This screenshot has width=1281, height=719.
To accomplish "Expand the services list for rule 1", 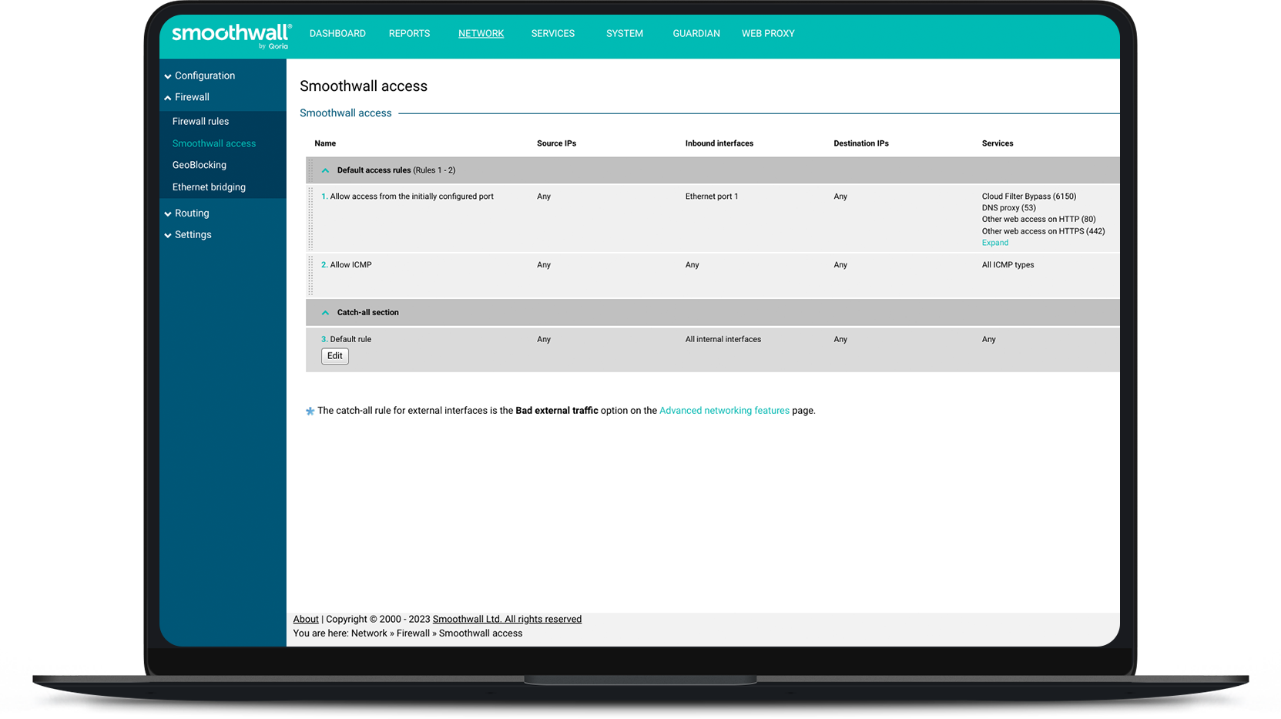I will coord(994,242).
